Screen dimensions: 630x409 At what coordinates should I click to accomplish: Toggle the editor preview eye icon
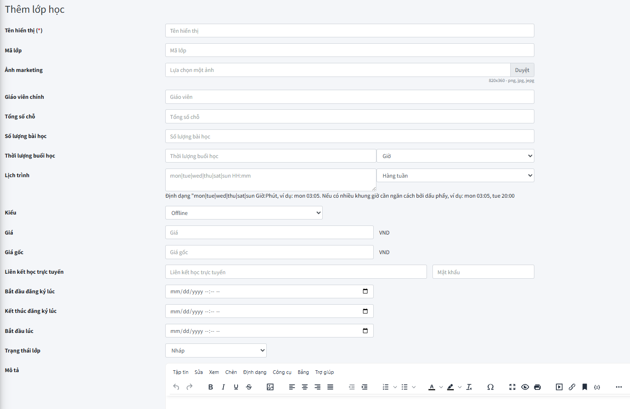click(x=525, y=387)
